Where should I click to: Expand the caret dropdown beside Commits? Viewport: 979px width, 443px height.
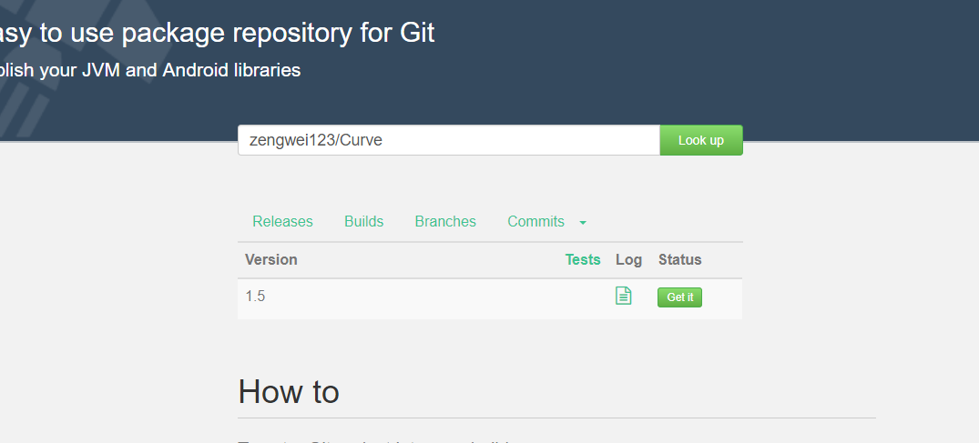point(583,223)
